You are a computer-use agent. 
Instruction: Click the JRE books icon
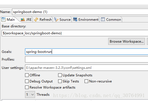click(23, 20)
